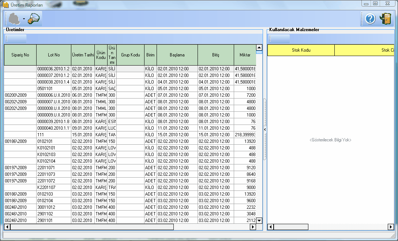Screen dimensions: 398x241
Task: Collapse the panel using the splitter arrow
Action: click(x=265, y=129)
